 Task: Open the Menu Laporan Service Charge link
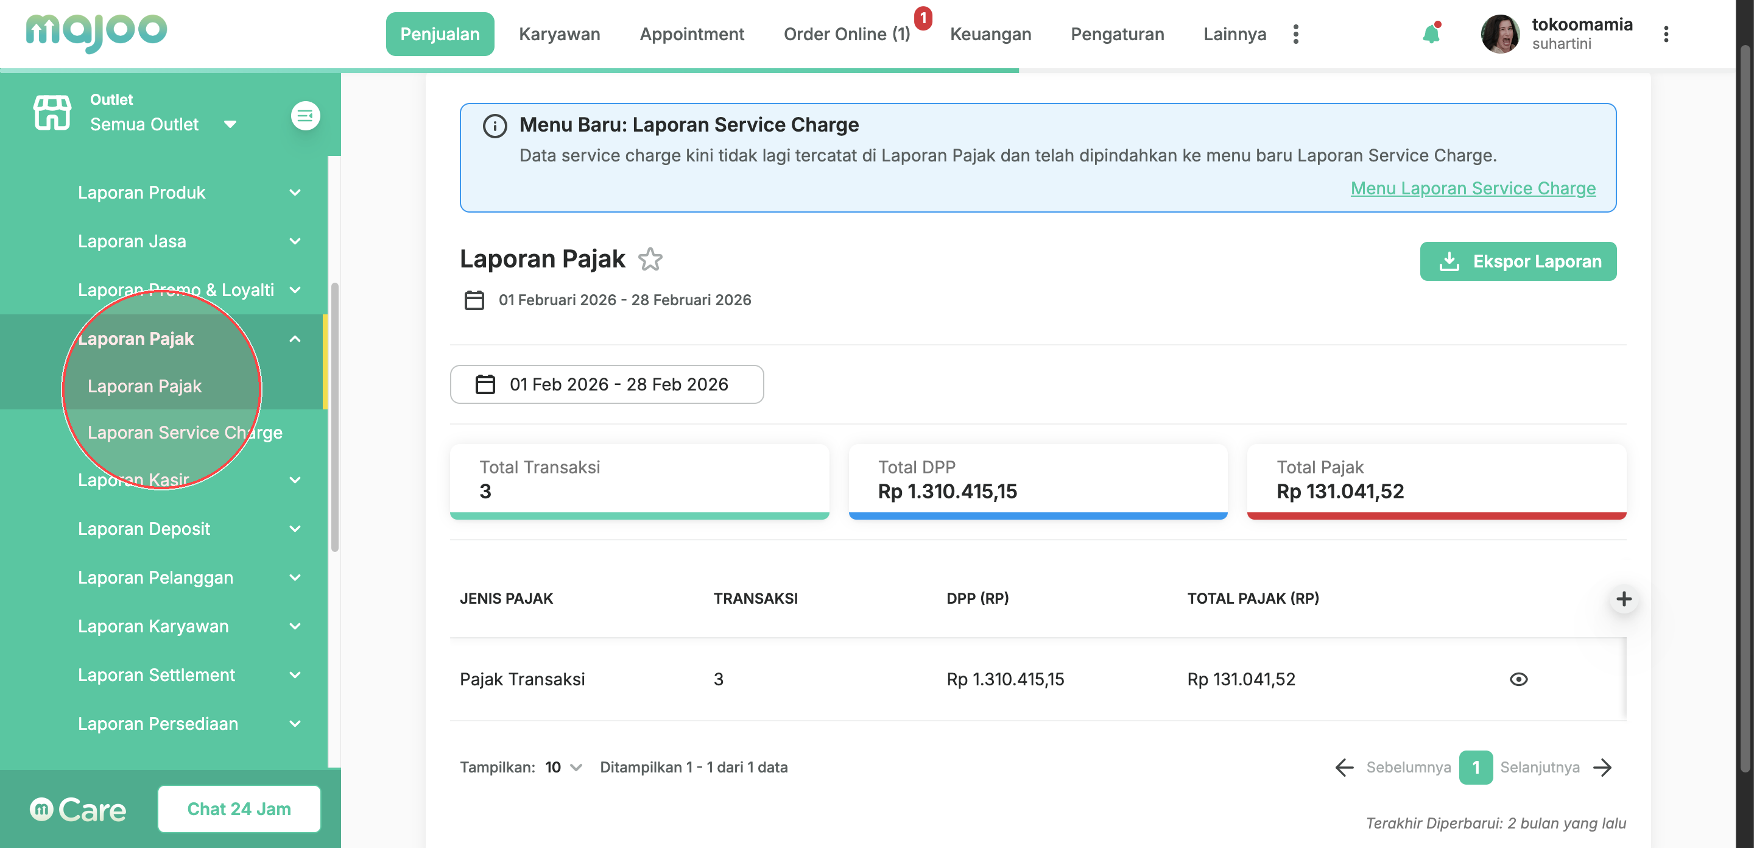[x=1473, y=189]
